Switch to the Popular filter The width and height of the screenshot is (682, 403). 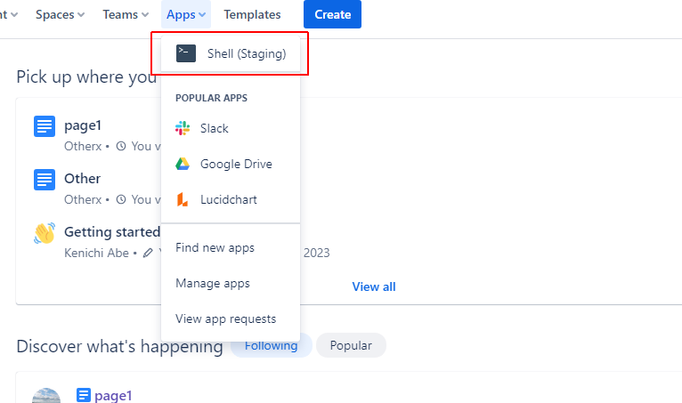point(351,345)
